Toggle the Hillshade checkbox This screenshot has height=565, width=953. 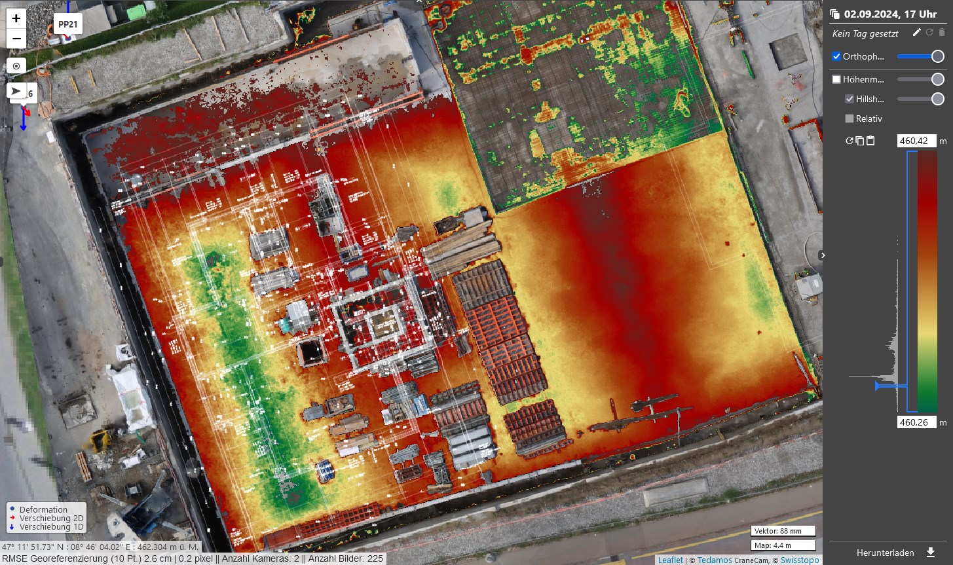click(x=850, y=99)
